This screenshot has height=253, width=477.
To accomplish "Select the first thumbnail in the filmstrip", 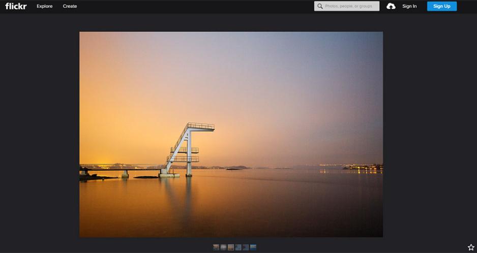I will [216, 247].
